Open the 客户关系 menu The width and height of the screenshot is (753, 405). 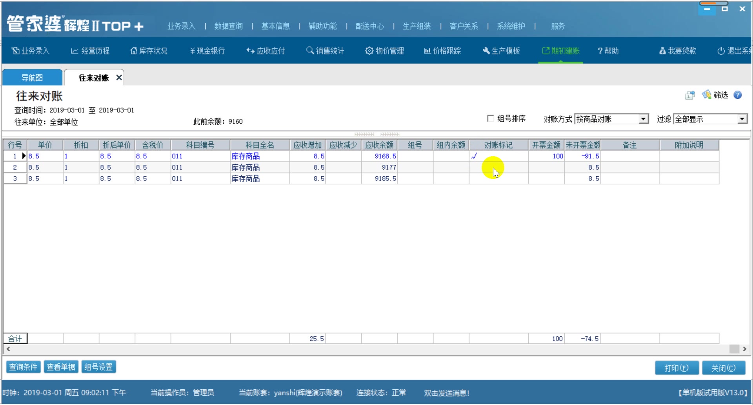tap(464, 26)
